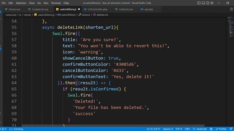Image resolution: width=234 pixels, height=131 pixels.
Task: Open the File menu
Action: (3, 3)
